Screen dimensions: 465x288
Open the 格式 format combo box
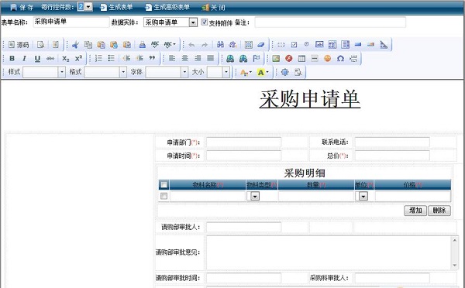click(x=105, y=72)
